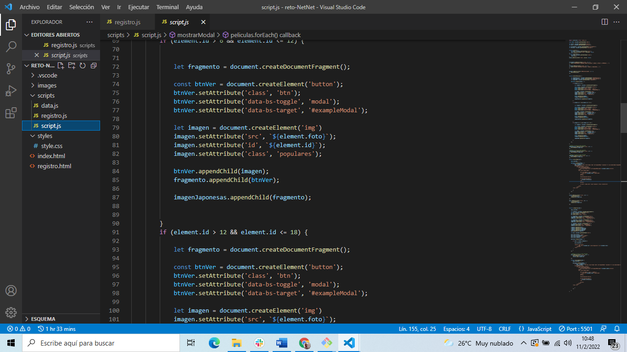The width and height of the screenshot is (627, 352).
Task: Open the Selección menu
Action: point(82,7)
